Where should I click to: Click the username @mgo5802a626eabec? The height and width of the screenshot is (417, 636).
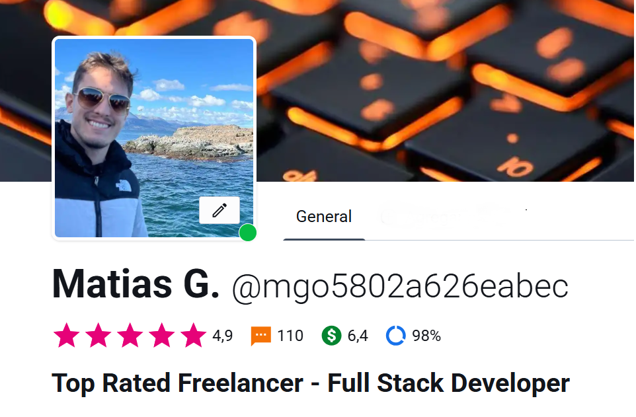400,286
